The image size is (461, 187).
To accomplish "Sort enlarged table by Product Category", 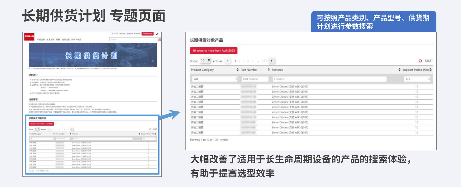I will coord(238,70).
